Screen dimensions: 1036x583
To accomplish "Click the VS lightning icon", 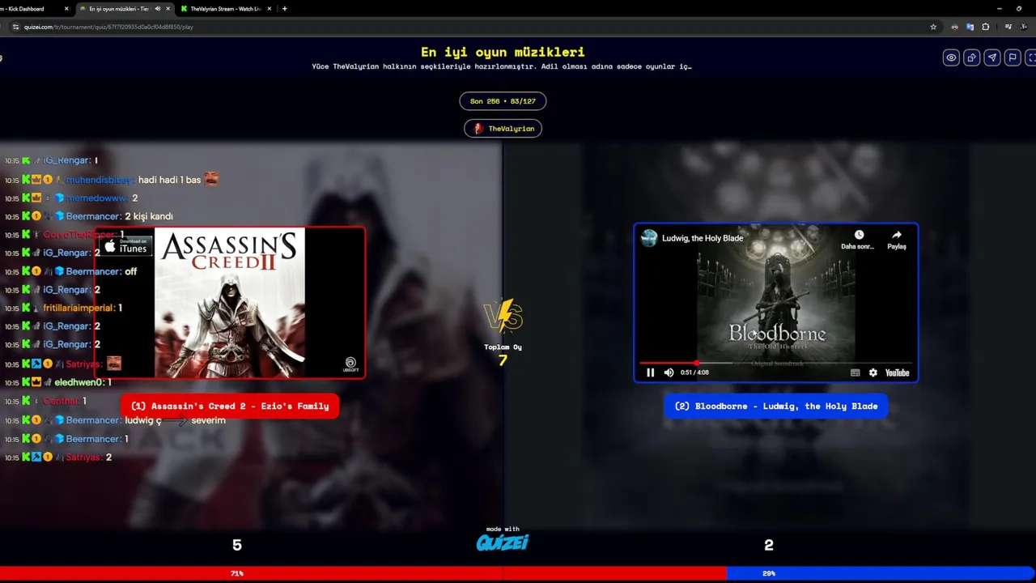I will click(x=503, y=317).
